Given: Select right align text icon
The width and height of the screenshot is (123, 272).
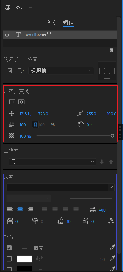Looking at the screenshot, I should [31, 210].
